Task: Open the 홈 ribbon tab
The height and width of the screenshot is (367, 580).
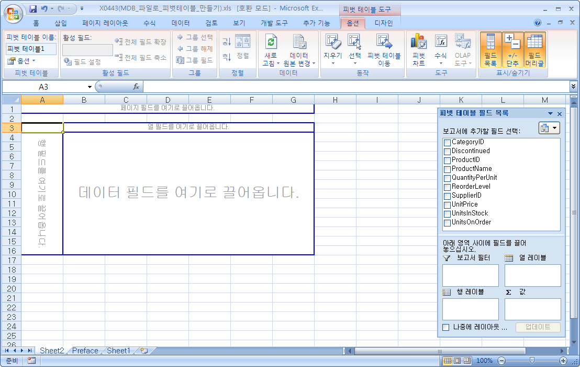Action: point(36,23)
